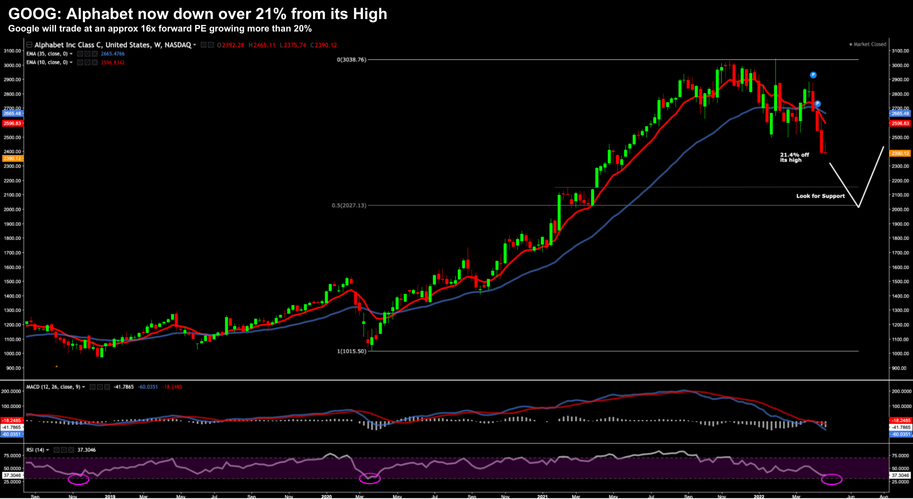The width and height of the screenshot is (913, 499).
Task: Open settings gear next to Alphabet symbol title
Action: pyautogui.click(x=211, y=45)
